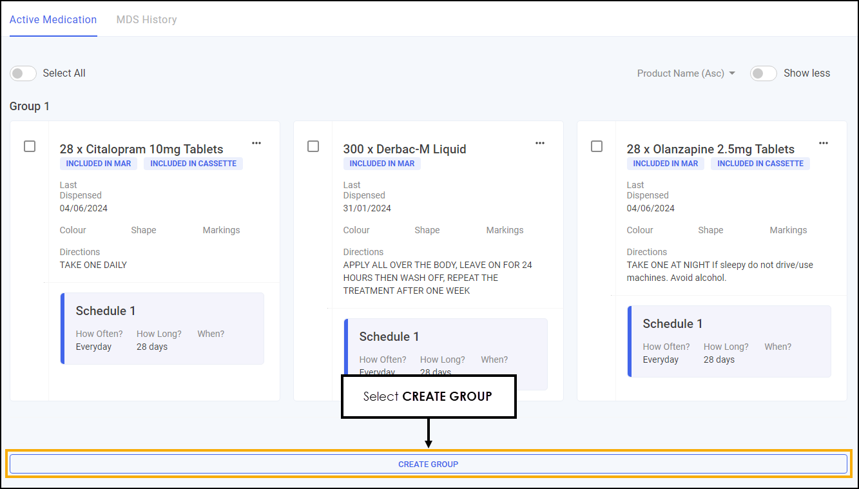Tick the Derbac-M Liquid checkbox
Viewport: 859px width, 489px height.
point(313,146)
